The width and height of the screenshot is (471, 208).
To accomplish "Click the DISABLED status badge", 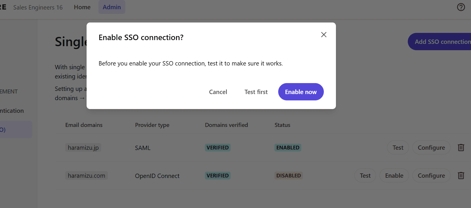I will [x=288, y=175].
